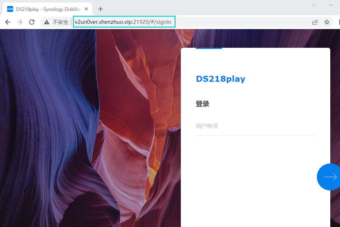Expand the site security details via warning triangle
The height and width of the screenshot is (227, 340).
coord(46,22)
